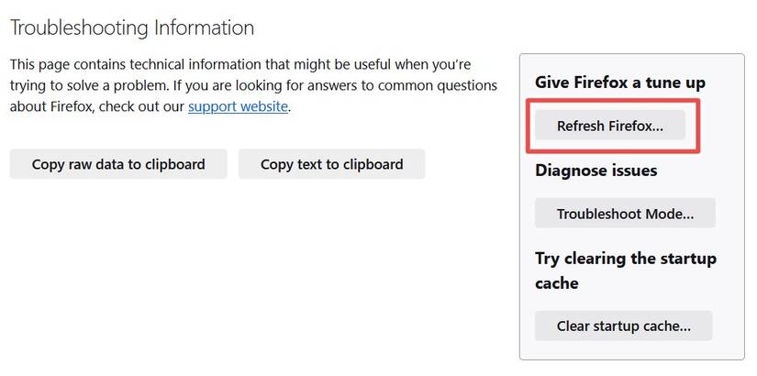Click the Give Firefox a tune up heading
757x376 pixels.
tap(619, 83)
